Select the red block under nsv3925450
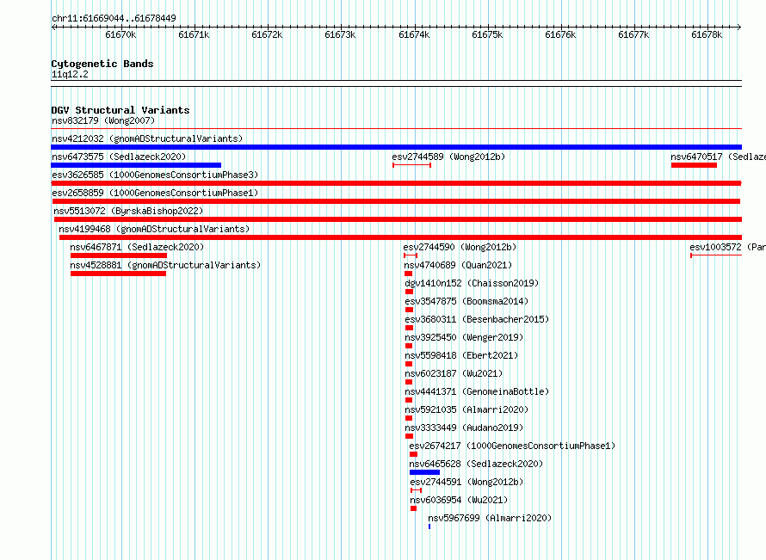 [x=409, y=346]
